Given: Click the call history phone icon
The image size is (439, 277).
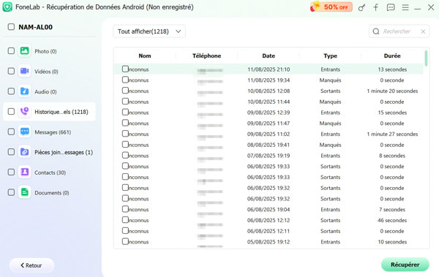Looking at the screenshot, I should (x=24, y=111).
